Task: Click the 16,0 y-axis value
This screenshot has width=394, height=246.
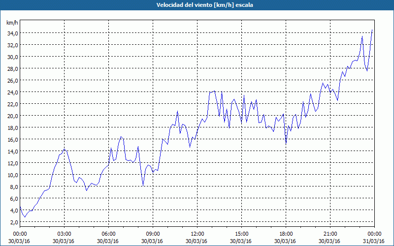Action: [12, 139]
